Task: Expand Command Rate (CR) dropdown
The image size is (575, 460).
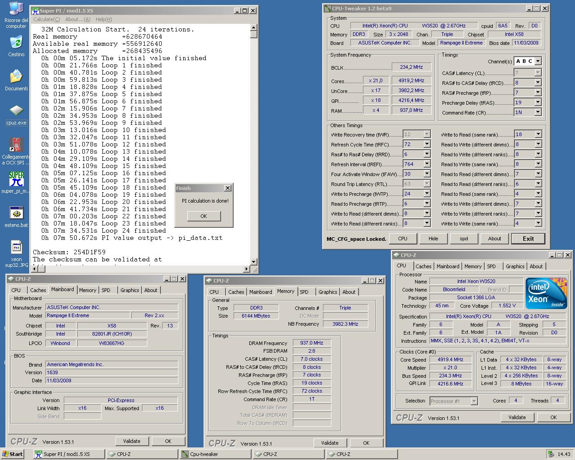Action: tap(538, 112)
